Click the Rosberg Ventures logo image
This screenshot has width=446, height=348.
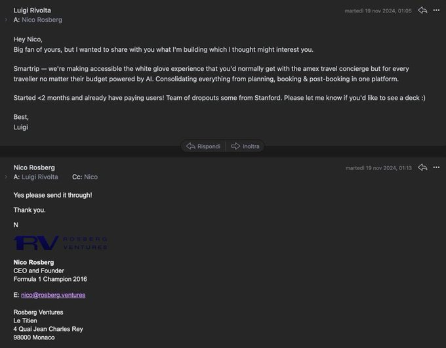click(60, 243)
